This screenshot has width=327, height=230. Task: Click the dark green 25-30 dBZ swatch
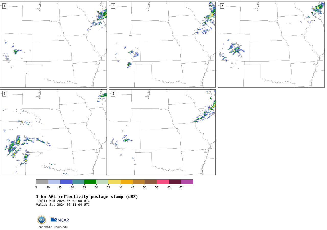(90, 182)
